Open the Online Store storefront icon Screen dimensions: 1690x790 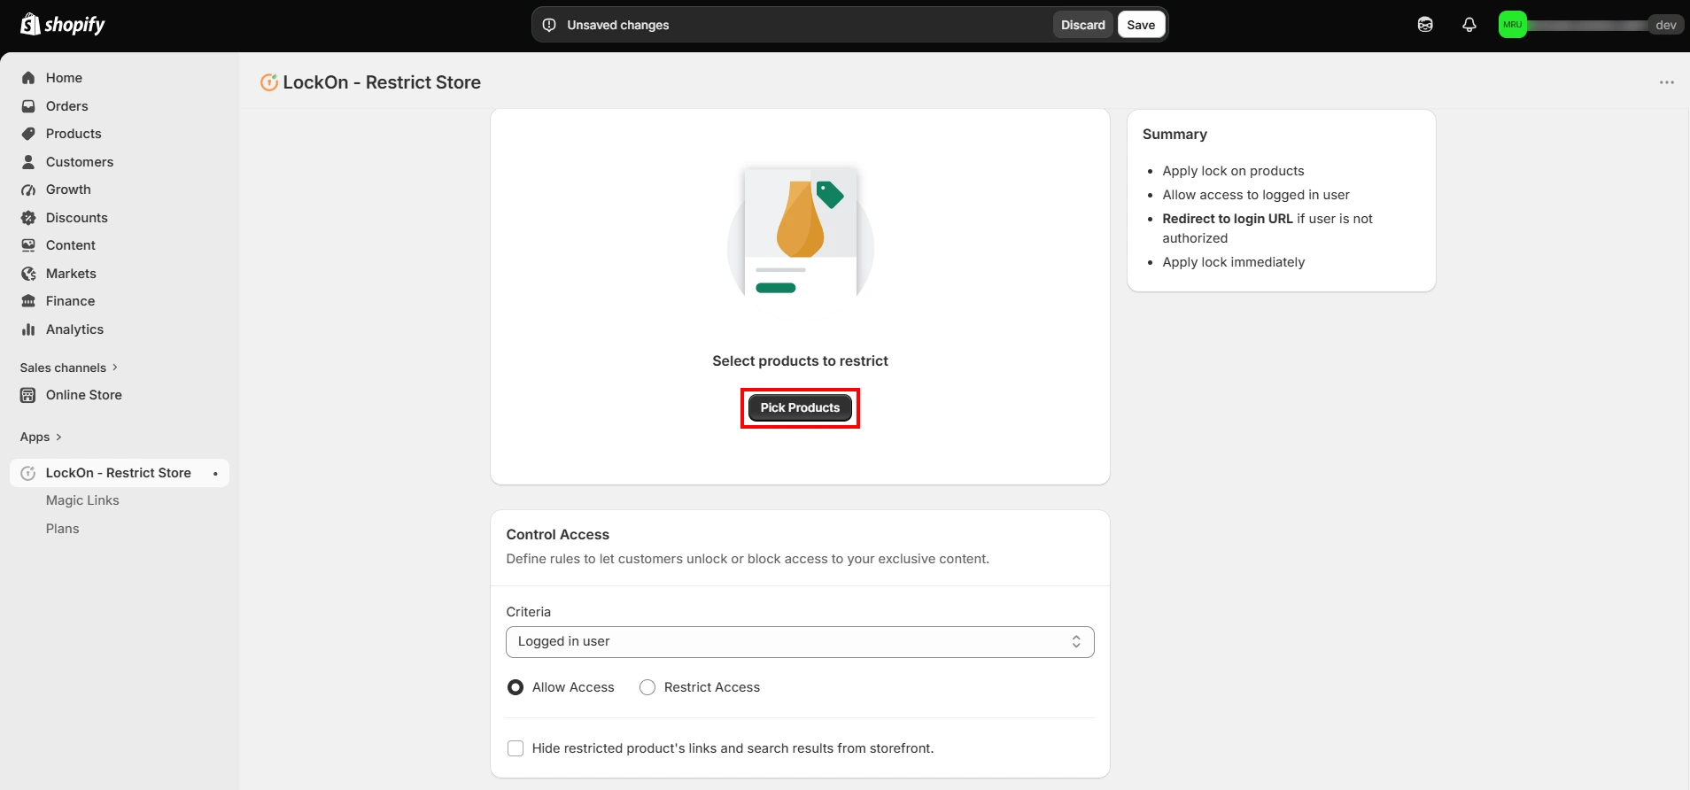(x=28, y=395)
